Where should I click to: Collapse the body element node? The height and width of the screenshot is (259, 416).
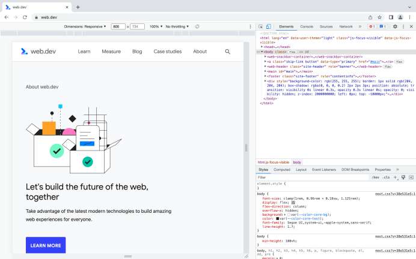[x=262, y=52]
